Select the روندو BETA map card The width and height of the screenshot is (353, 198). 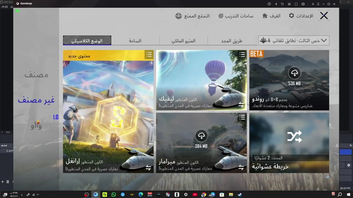point(289,80)
